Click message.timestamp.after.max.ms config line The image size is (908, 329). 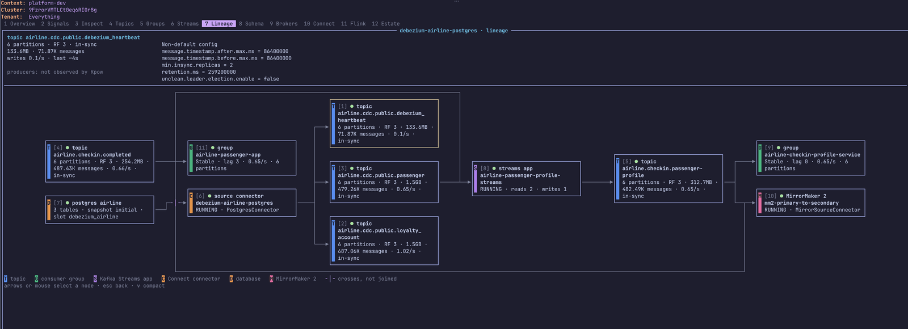[225, 51]
